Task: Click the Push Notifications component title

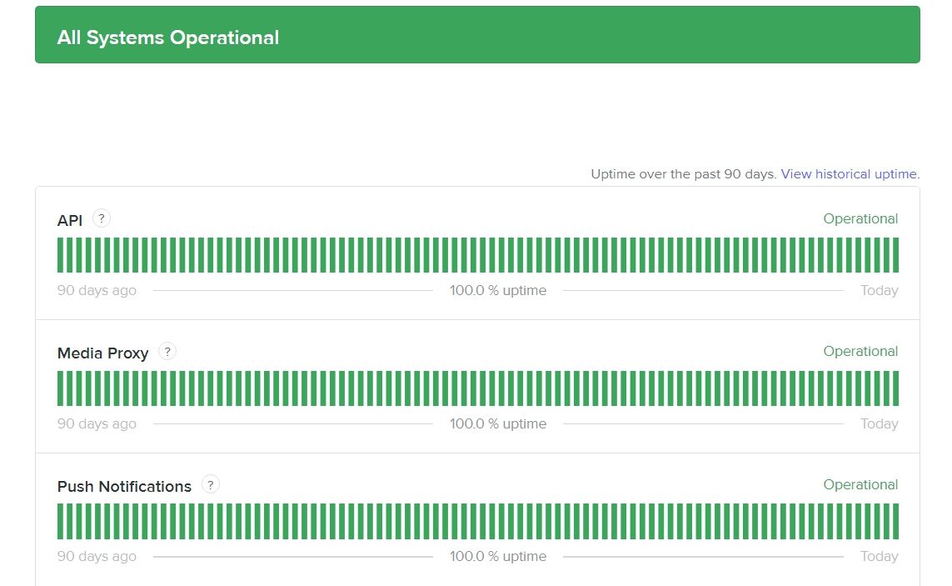Action: click(124, 487)
